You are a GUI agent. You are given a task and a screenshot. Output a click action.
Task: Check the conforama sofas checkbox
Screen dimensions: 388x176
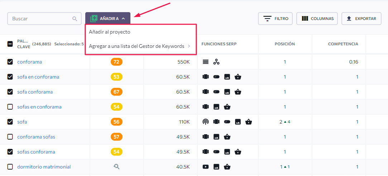point(10,137)
